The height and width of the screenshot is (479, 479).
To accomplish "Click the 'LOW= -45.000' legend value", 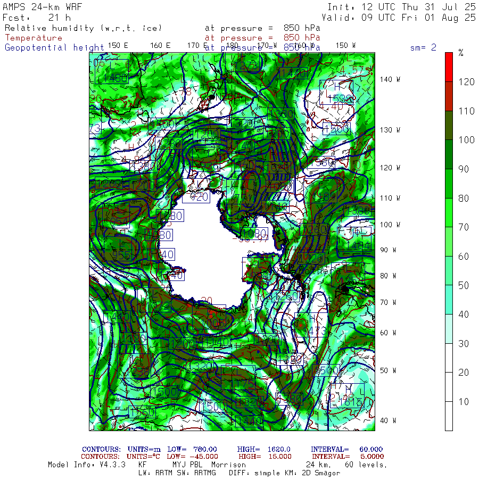I will pos(193,457).
